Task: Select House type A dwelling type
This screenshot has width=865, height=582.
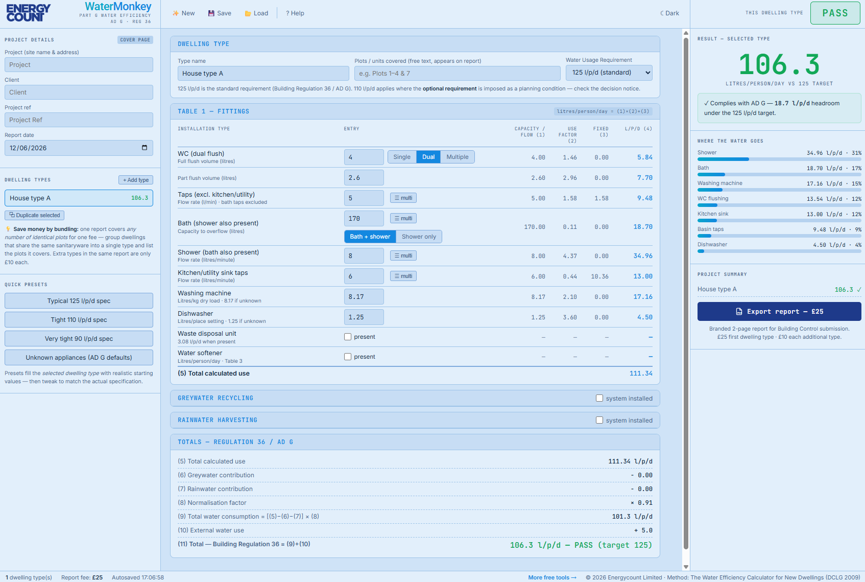Action: [79, 198]
